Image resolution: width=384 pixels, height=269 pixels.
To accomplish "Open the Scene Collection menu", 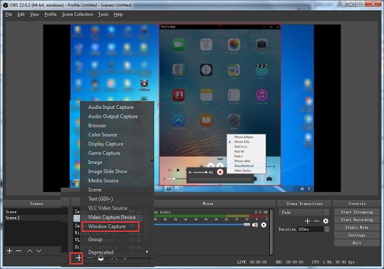I will [x=77, y=15].
